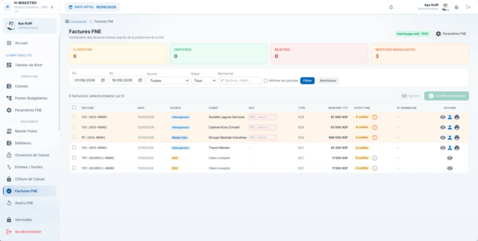Open Clôture de Caisse in sidebar
The height and width of the screenshot is (241, 478).
click(x=30, y=179)
